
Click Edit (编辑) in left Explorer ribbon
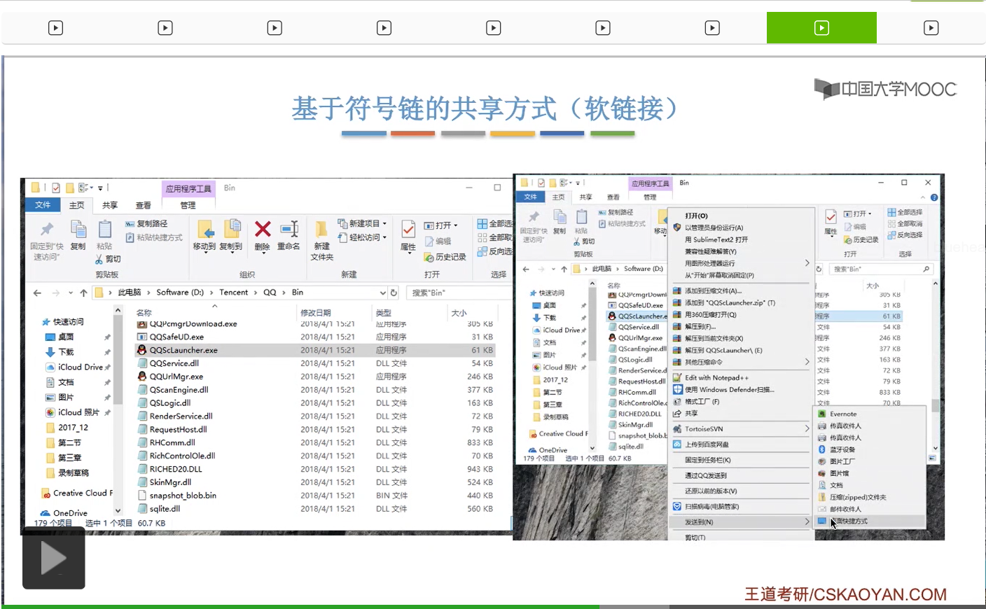click(438, 241)
